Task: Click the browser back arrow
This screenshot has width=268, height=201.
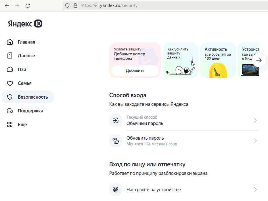Action: [7, 6]
